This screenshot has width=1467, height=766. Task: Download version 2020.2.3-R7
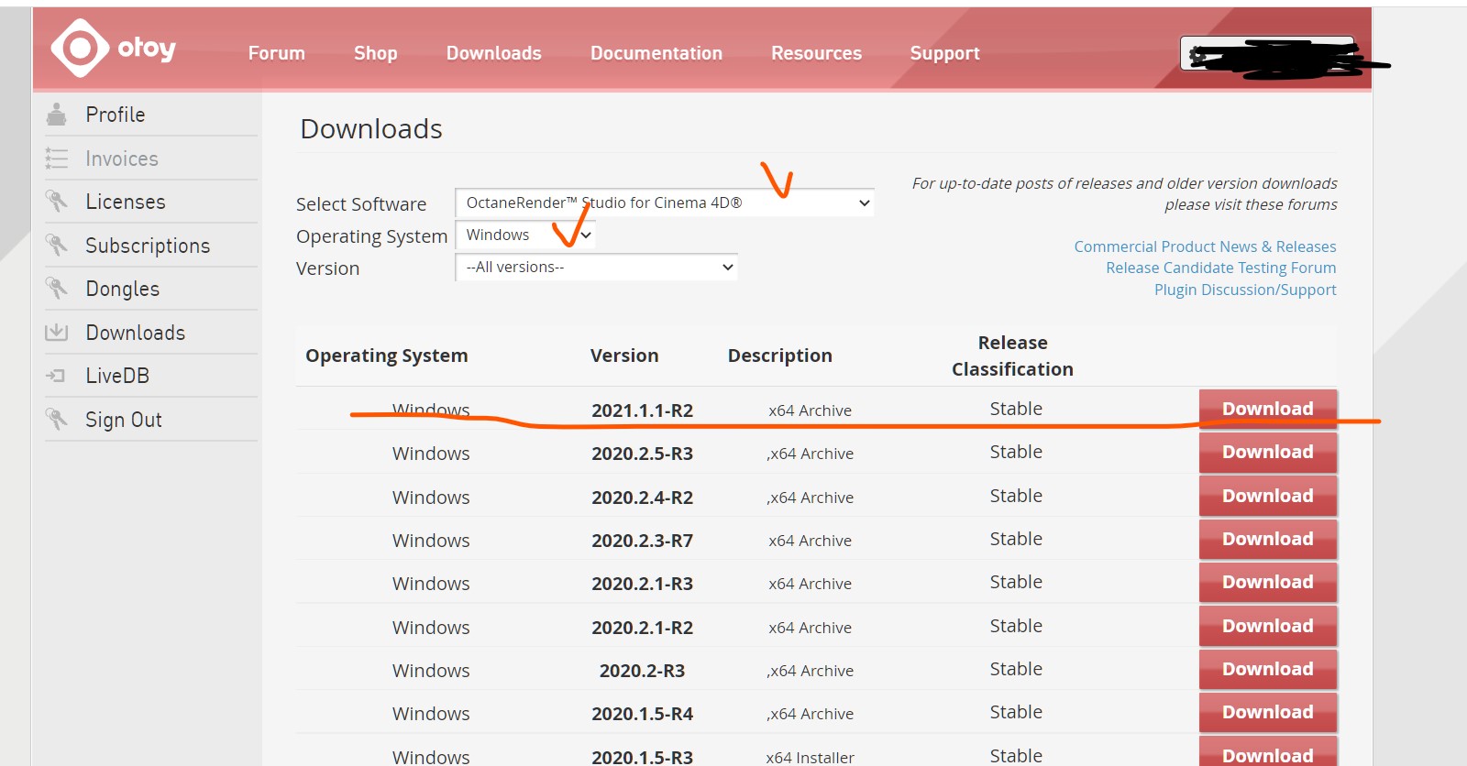[x=1268, y=539]
